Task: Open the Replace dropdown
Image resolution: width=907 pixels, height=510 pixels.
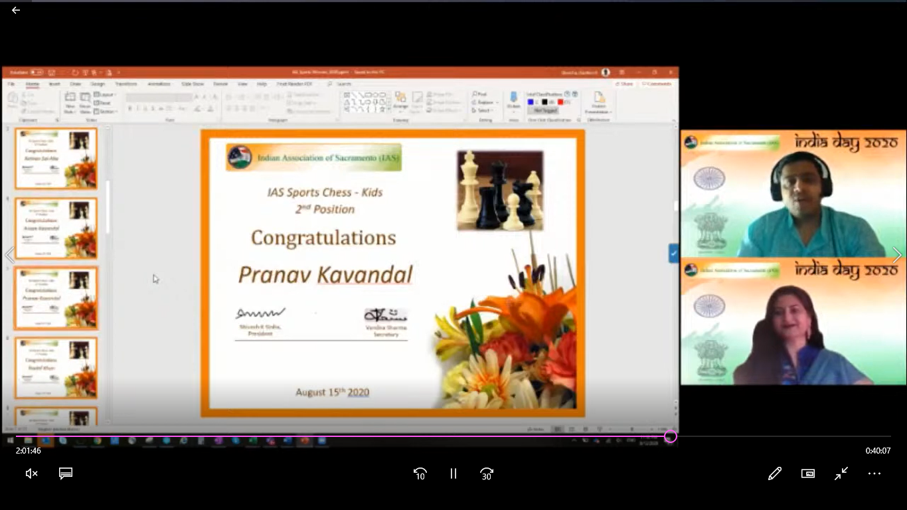Action: 485,103
